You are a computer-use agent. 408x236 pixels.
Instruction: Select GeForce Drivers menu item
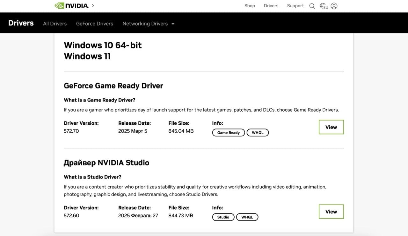click(x=95, y=24)
